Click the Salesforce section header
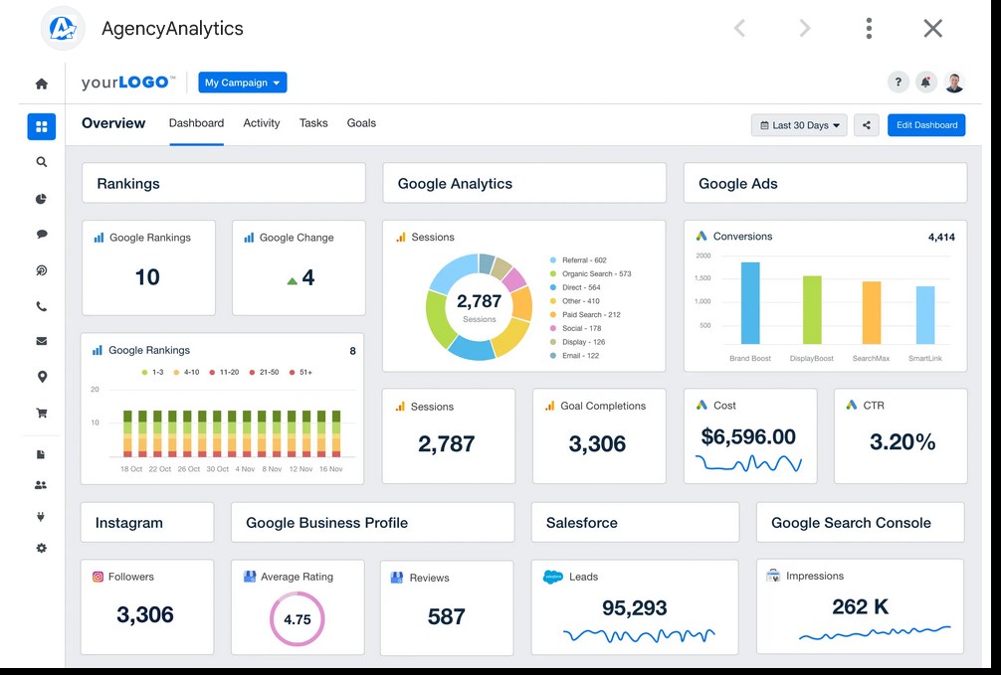Viewport: 1001px width, 675px height. click(x=635, y=523)
